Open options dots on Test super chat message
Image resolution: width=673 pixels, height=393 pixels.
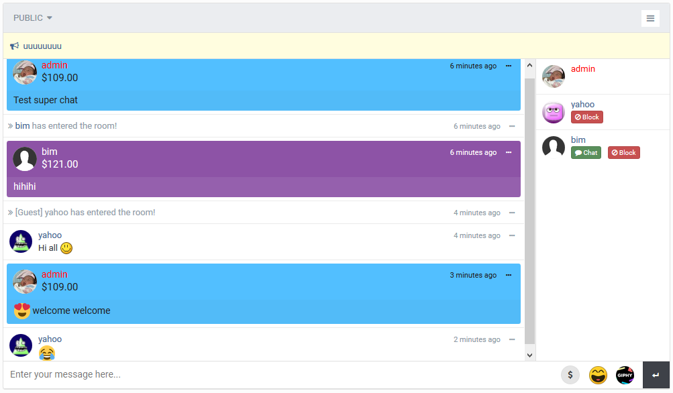pyautogui.click(x=509, y=66)
